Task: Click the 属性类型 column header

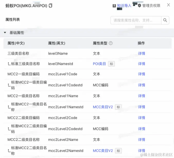Action: [100, 43]
